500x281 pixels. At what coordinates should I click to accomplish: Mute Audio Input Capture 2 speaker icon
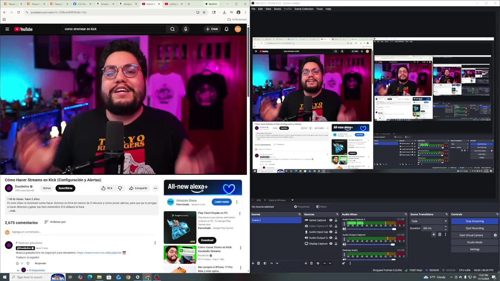[344, 229]
